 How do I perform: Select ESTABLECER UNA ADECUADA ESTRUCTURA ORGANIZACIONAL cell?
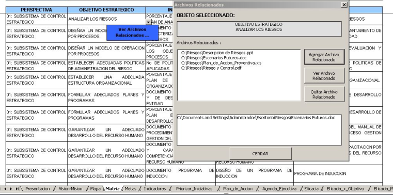(106, 80)
